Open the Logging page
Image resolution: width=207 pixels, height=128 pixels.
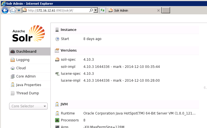[x=23, y=60]
